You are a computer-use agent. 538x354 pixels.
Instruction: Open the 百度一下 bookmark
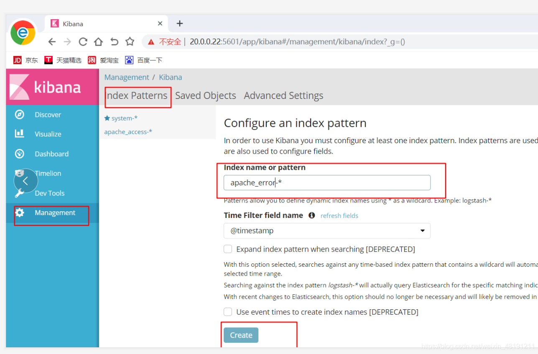coord(143,60)
